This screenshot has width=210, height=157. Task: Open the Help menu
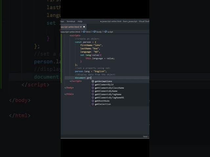80,21
